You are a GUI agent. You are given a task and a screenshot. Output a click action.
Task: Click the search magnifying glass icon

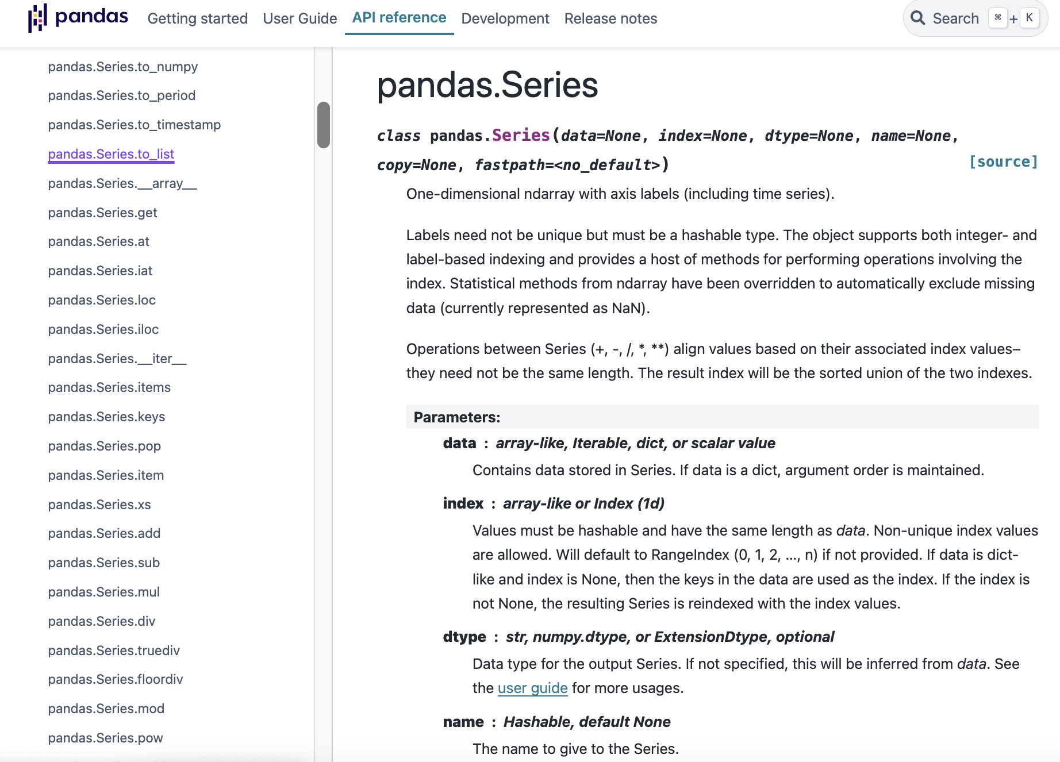coord(918,18)
